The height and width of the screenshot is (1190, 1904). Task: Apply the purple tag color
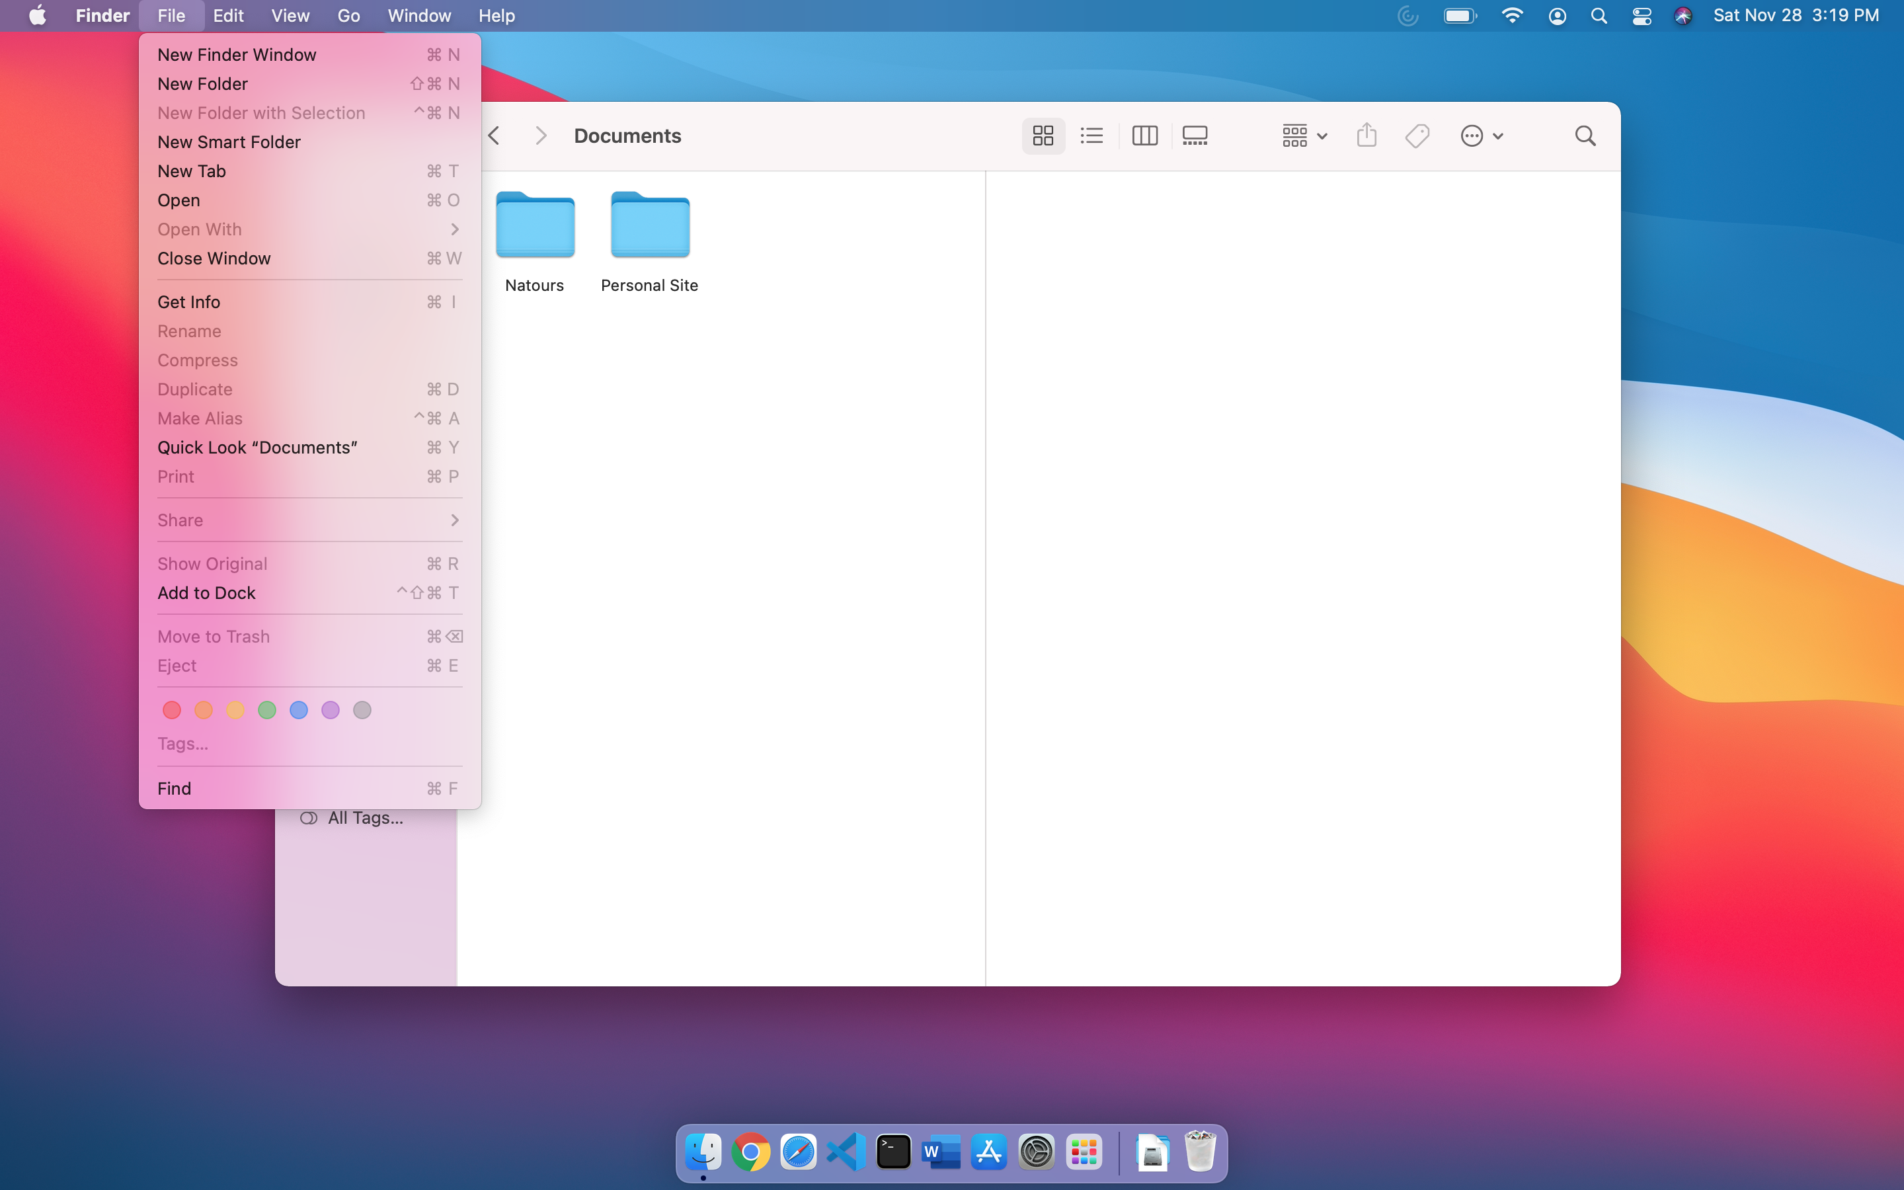[x=331, y=710]
